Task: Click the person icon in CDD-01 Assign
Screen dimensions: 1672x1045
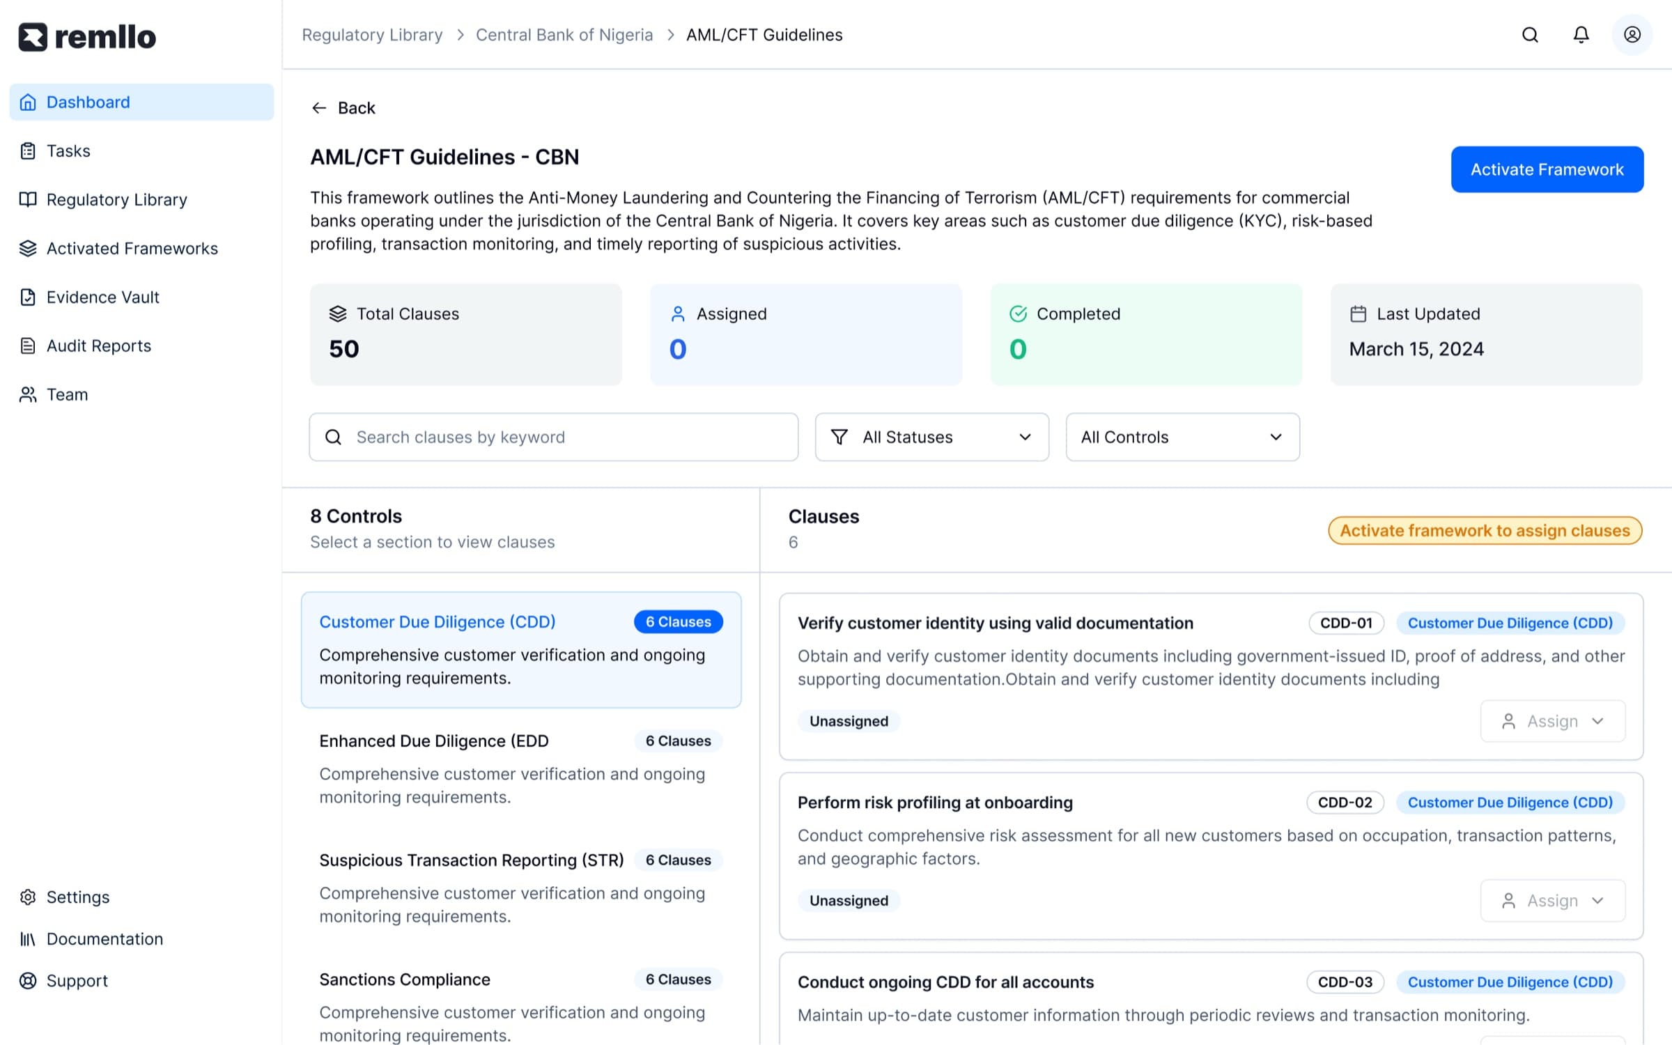Action: (1509, 722)
